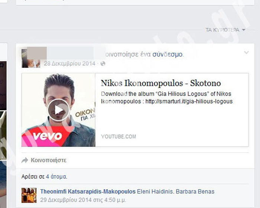This screenshot has width=260, height=208.
Task: Click the post author's profile picture
Action: coord(30,58)
